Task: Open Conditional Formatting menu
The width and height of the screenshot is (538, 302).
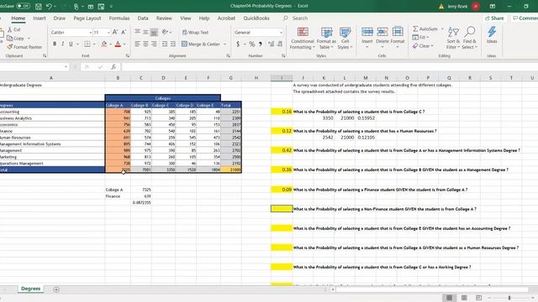Action: point(303,39)
